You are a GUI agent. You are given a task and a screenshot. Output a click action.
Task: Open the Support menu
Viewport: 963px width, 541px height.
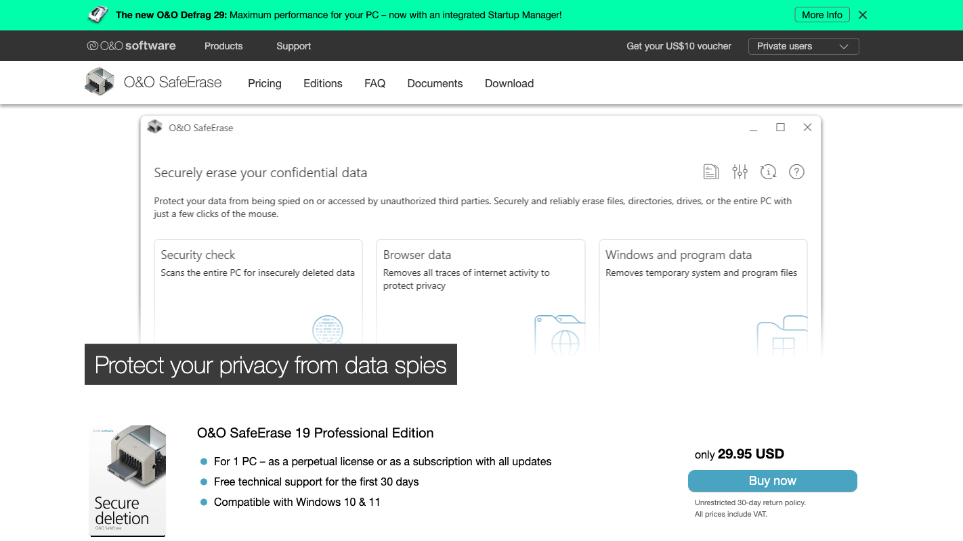[293, 46]
